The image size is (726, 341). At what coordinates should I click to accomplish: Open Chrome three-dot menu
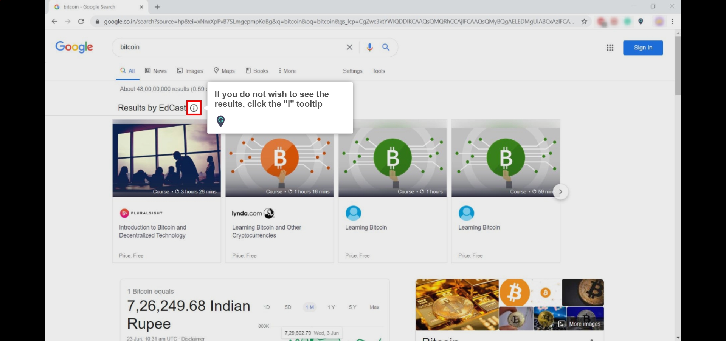click(672, 22)
